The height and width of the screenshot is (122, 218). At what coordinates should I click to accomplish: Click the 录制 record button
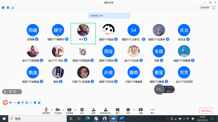pyautogui.click(x=128, y=110)
